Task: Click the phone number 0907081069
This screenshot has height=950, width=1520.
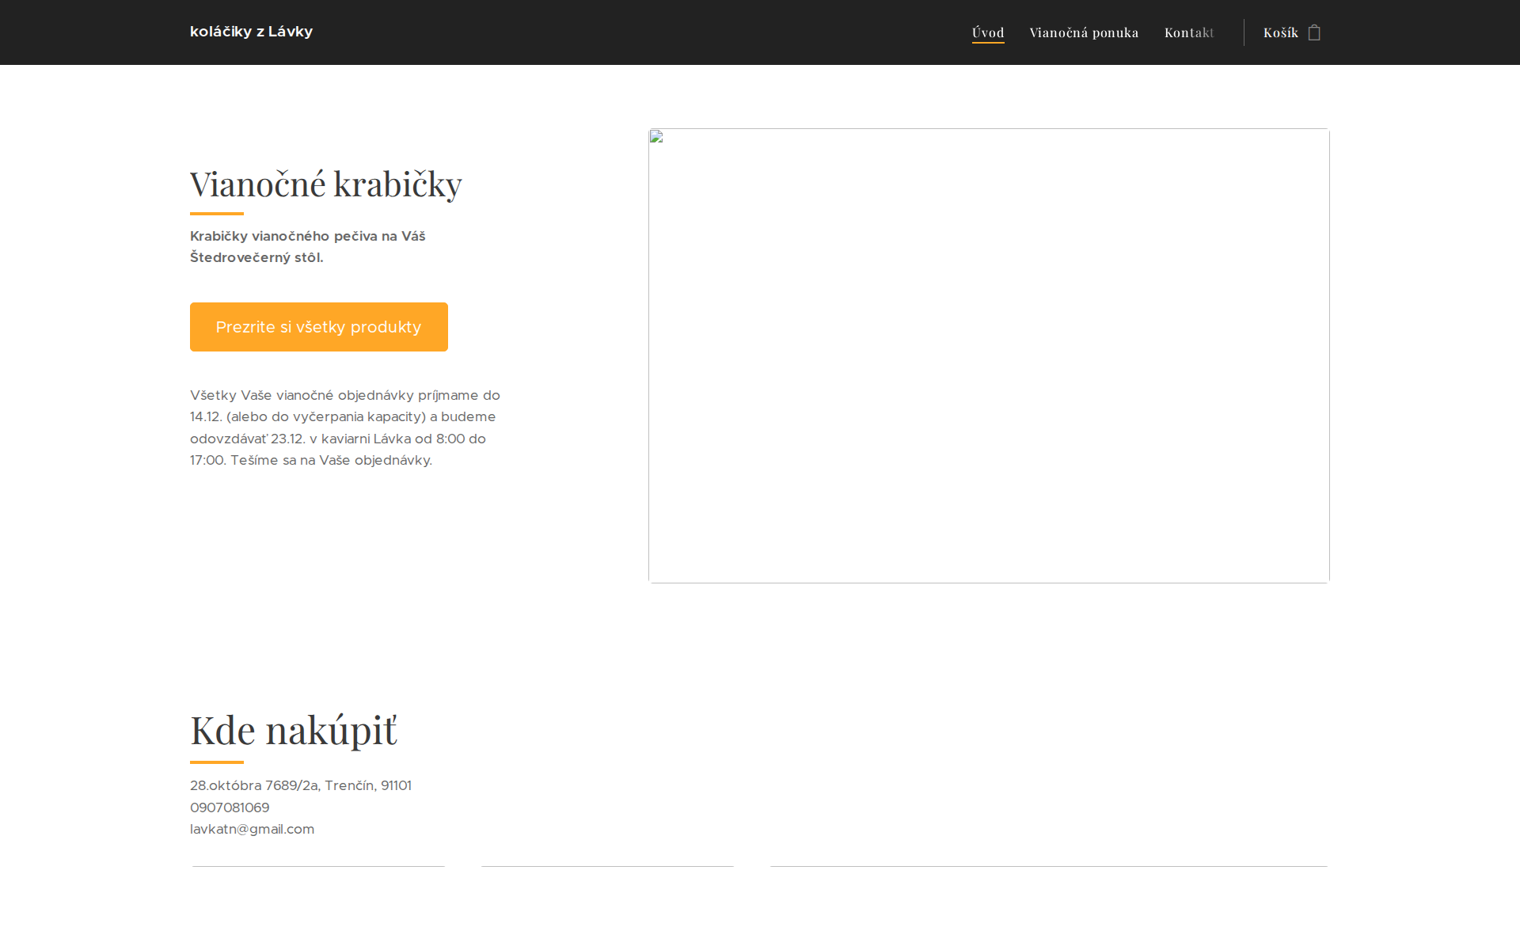Action: point(230,807)
